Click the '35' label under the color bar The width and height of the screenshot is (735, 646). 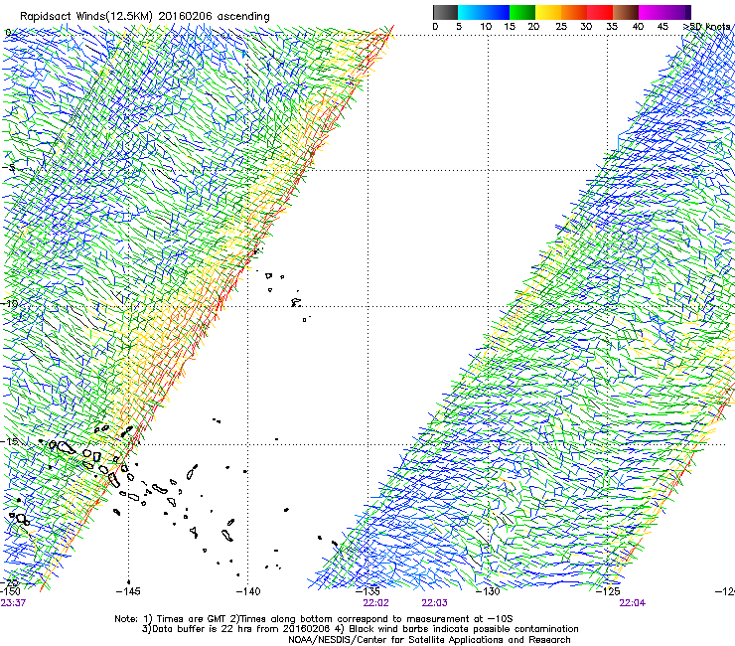(x=612, y=27)
